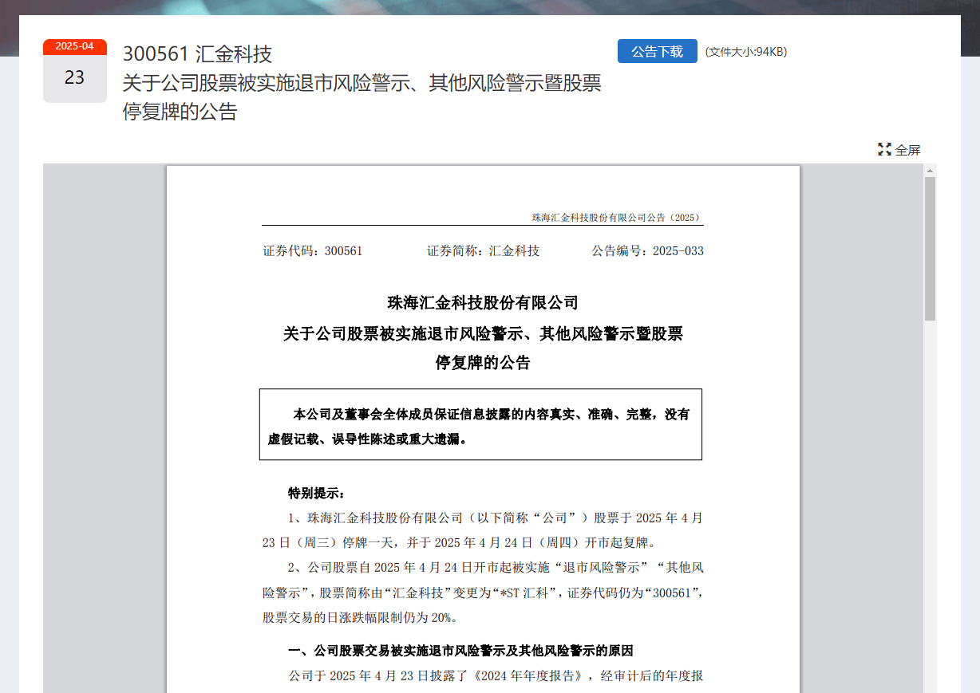Viewport: 980px width, 693px height.
Task: Click the document title 珠海汇金科技股份有限公司
Action: pos(483,303)
